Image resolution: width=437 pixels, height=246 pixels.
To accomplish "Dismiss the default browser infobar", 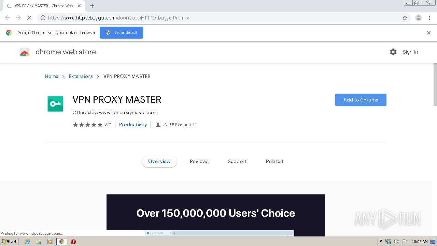I will click(429, 33).
